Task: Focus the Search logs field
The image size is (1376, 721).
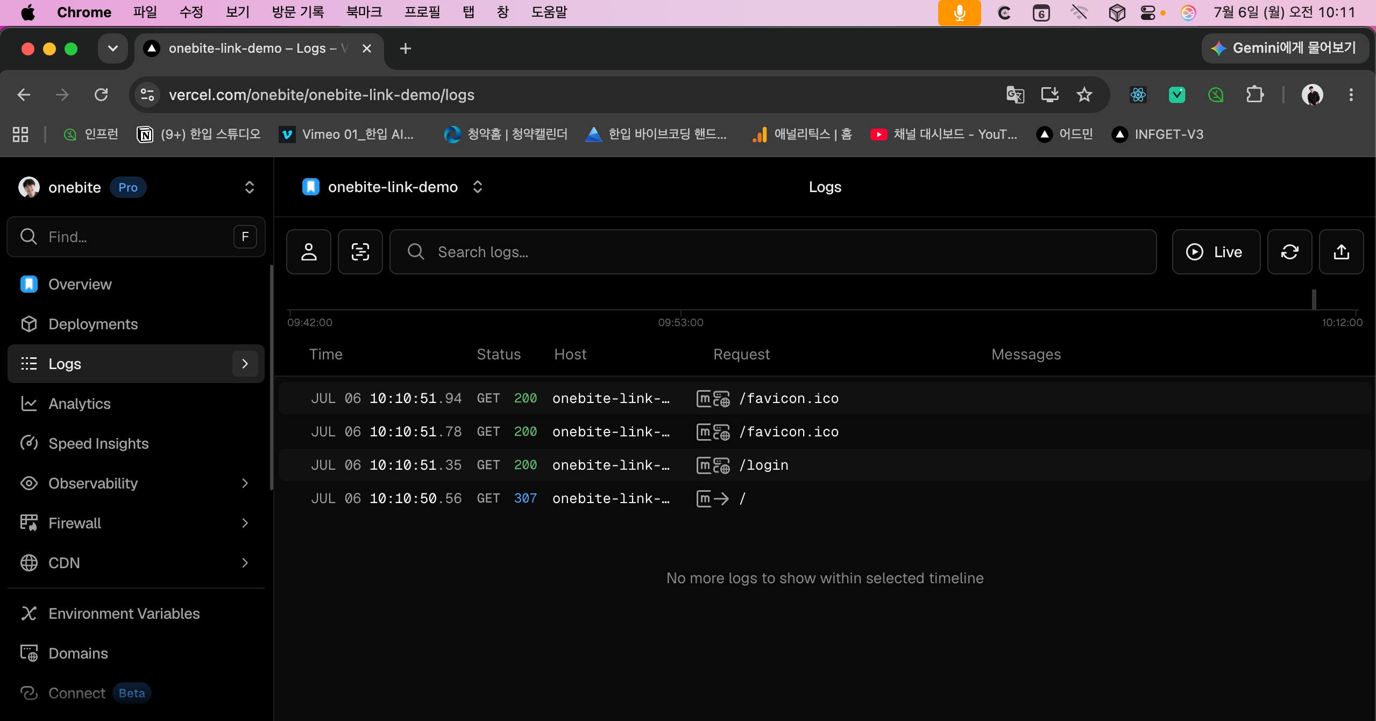Action: click(x=773, y=252)
